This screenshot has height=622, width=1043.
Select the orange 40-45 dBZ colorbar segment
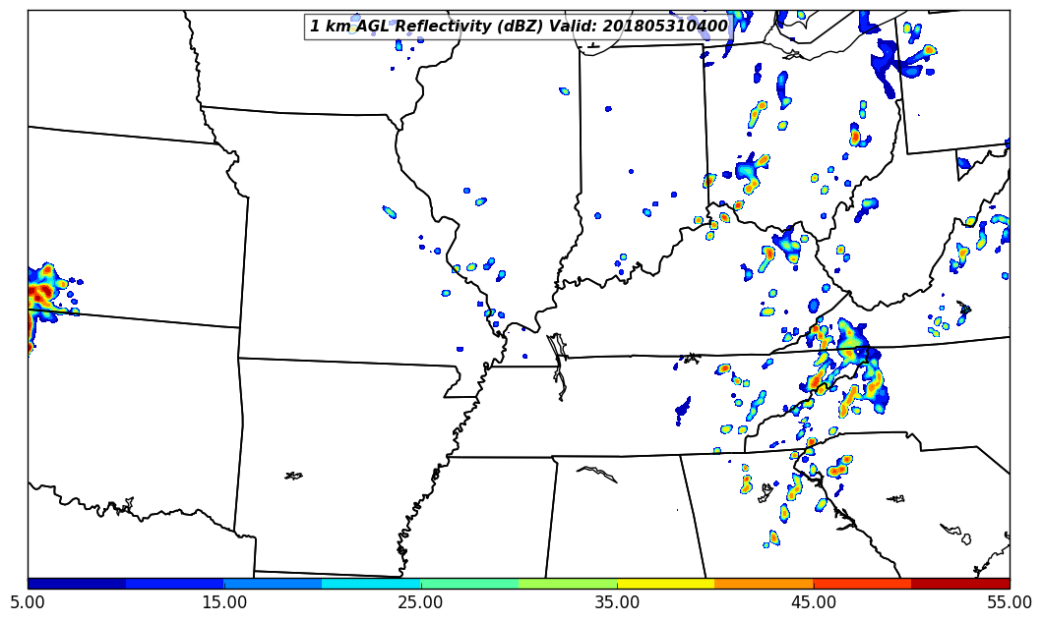click(765, 584)
